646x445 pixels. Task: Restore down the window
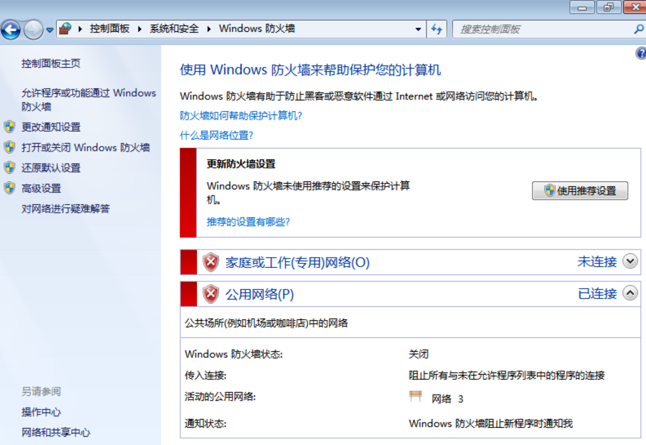[x=609, y=7]
